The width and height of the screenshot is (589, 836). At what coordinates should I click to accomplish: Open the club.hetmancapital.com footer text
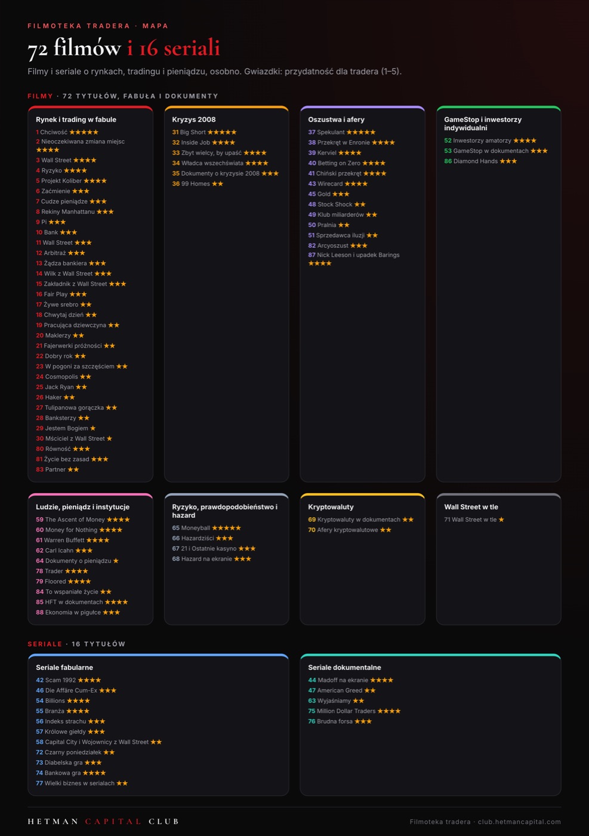519,822
